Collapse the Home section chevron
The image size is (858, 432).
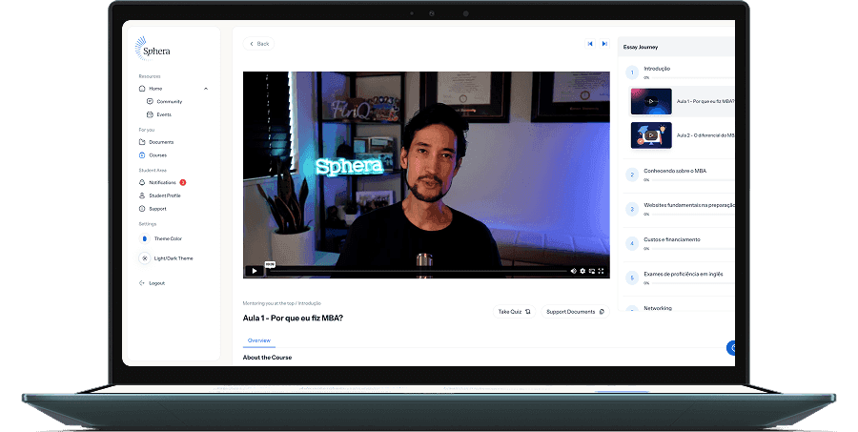click(206, 89)
